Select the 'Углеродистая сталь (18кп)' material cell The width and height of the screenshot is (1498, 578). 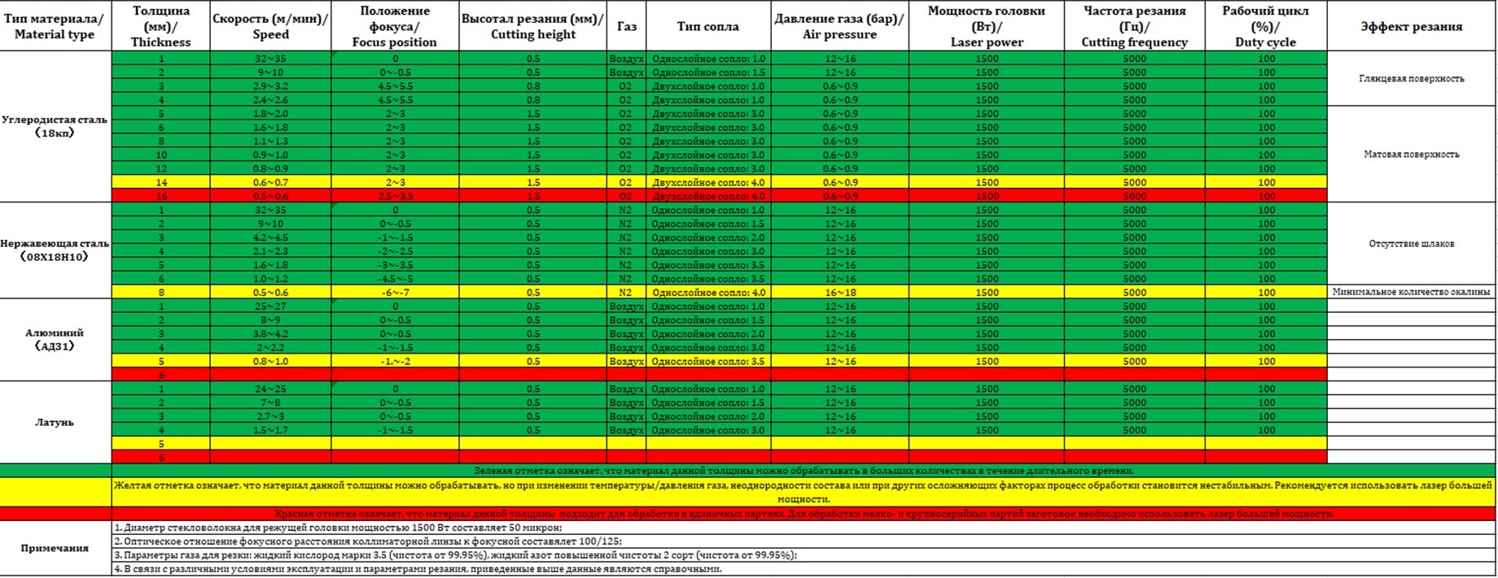[55, 127]
